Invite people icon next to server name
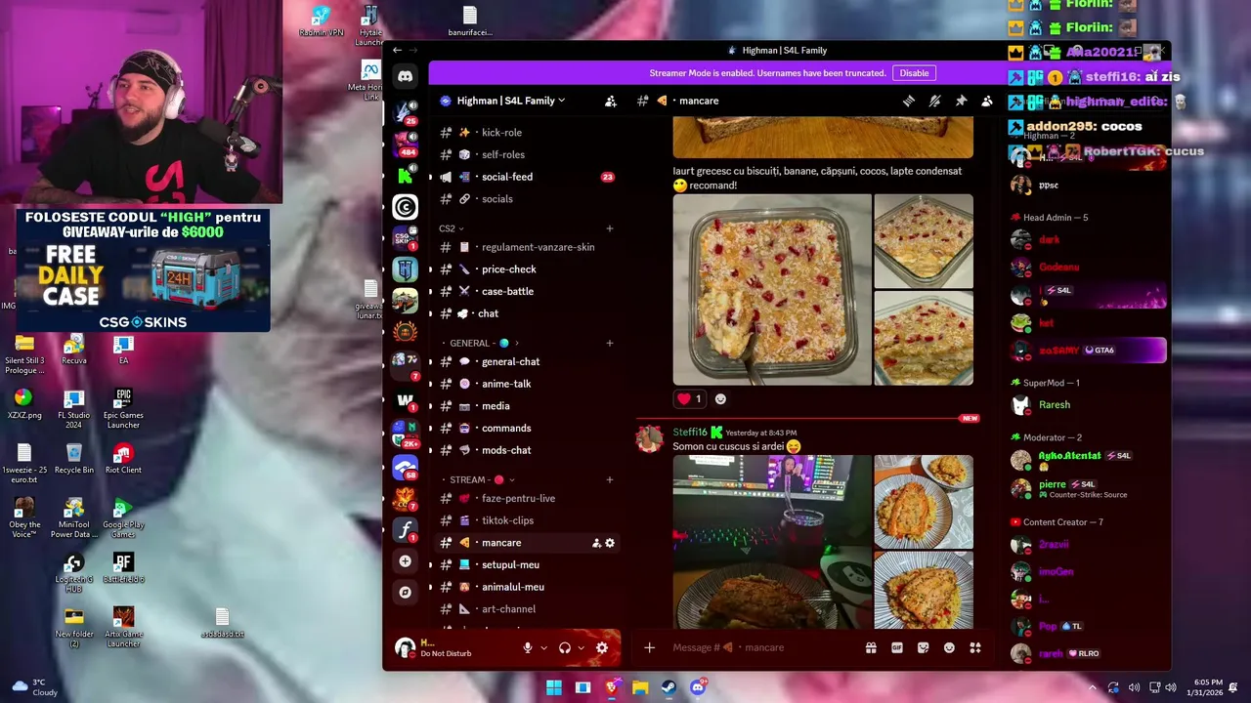 pos(610,101)
